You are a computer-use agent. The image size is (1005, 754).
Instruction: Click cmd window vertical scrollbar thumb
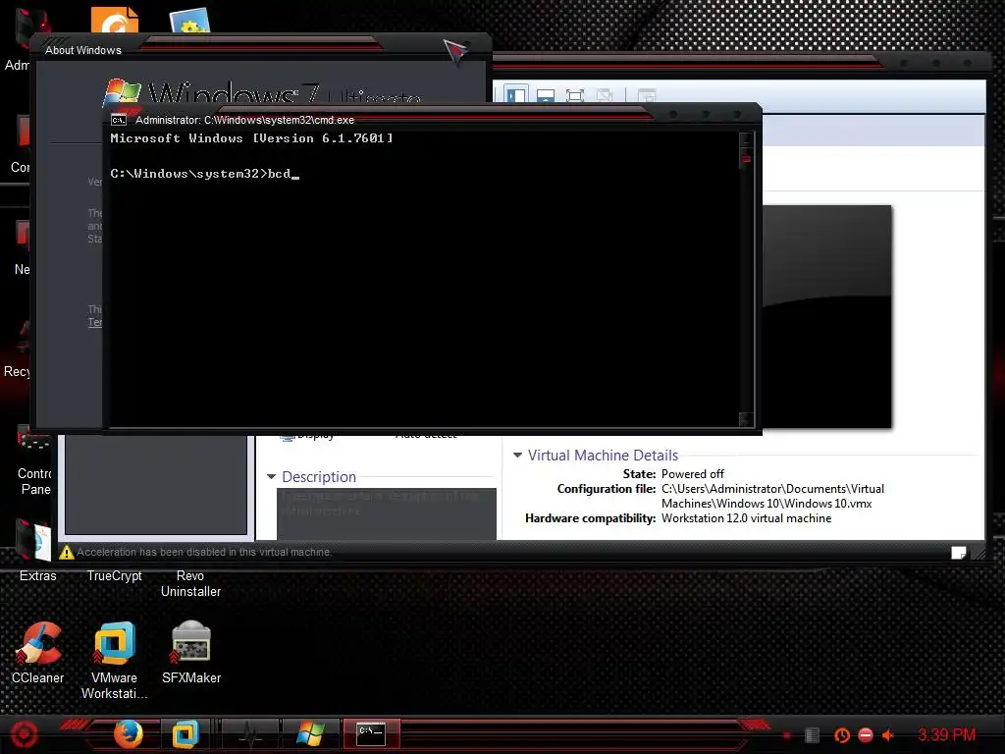coord(746,158)
